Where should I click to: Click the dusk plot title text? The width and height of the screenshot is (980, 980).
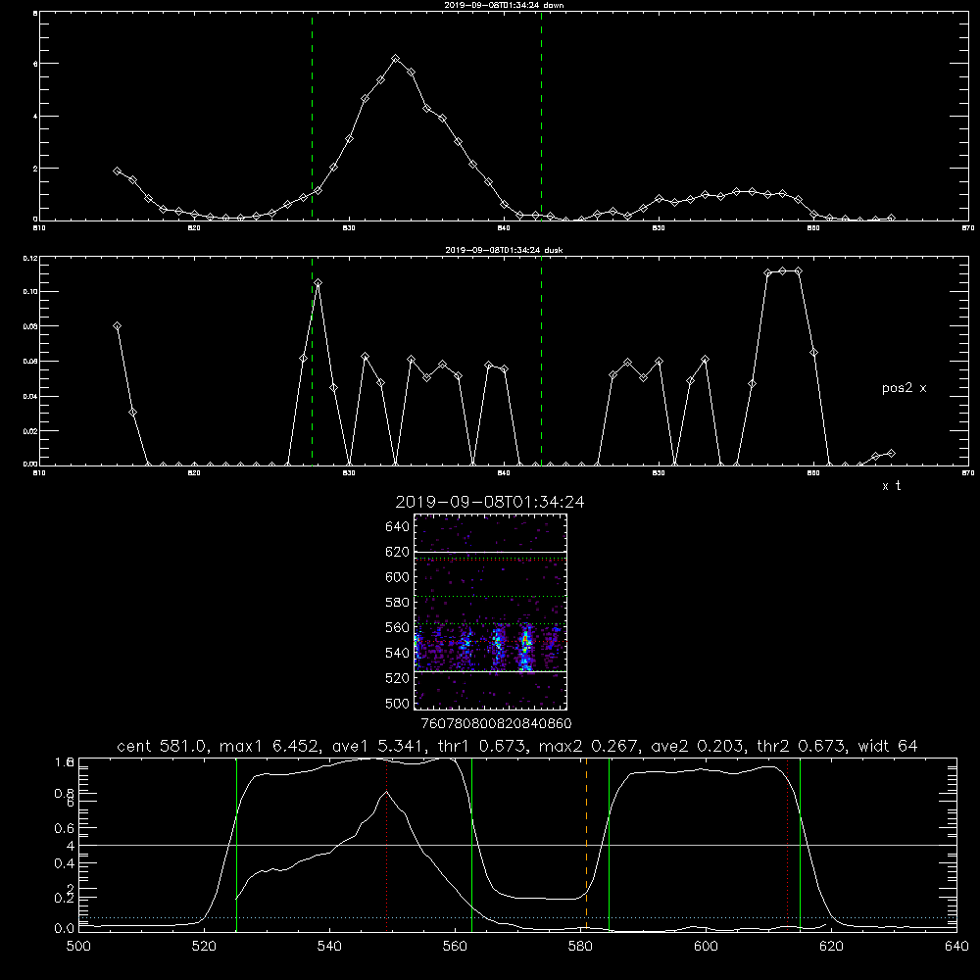tap(504, 250)
